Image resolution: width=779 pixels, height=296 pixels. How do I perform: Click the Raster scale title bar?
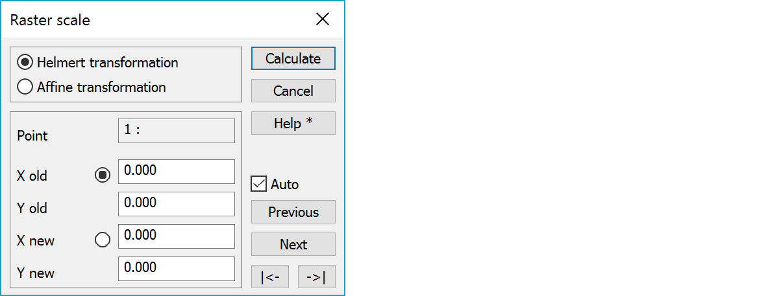156,20
